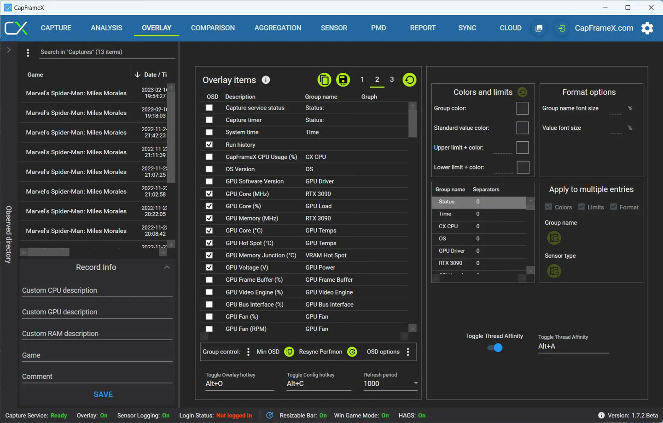Click the Min OSD green icon
This screenshot has height=423, width=663.
coord(289,352)
